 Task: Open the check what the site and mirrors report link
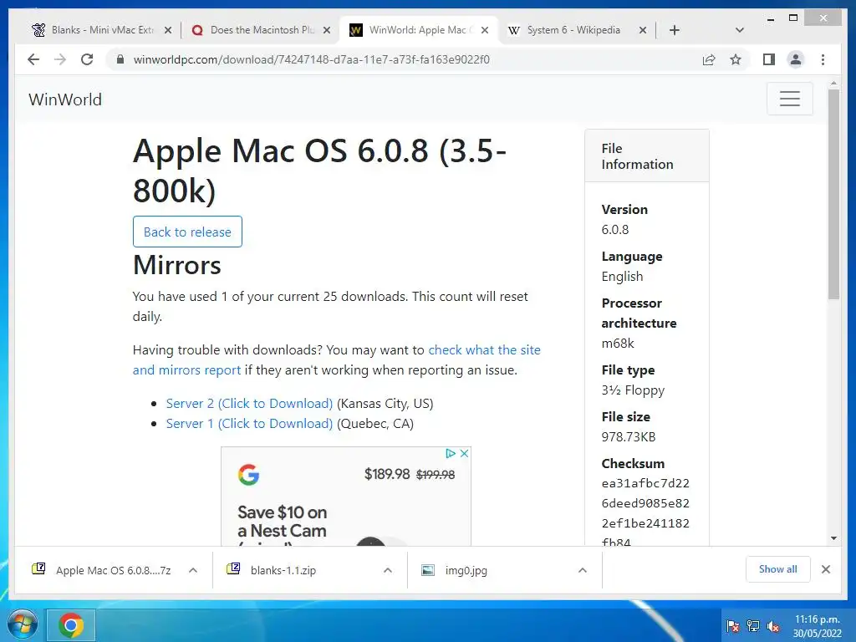tap(336, 359)
